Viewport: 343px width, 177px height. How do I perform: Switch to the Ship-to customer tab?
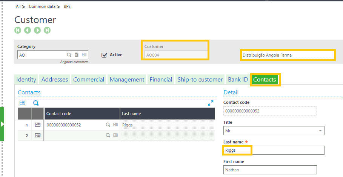click(200, 79)
